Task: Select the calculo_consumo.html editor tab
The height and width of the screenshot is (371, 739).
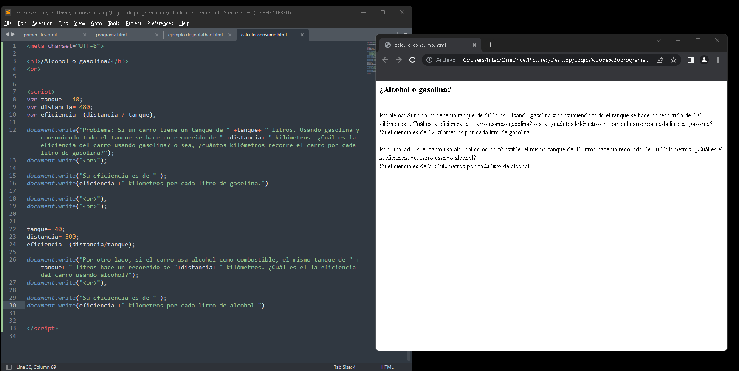Action: [272, 35]
